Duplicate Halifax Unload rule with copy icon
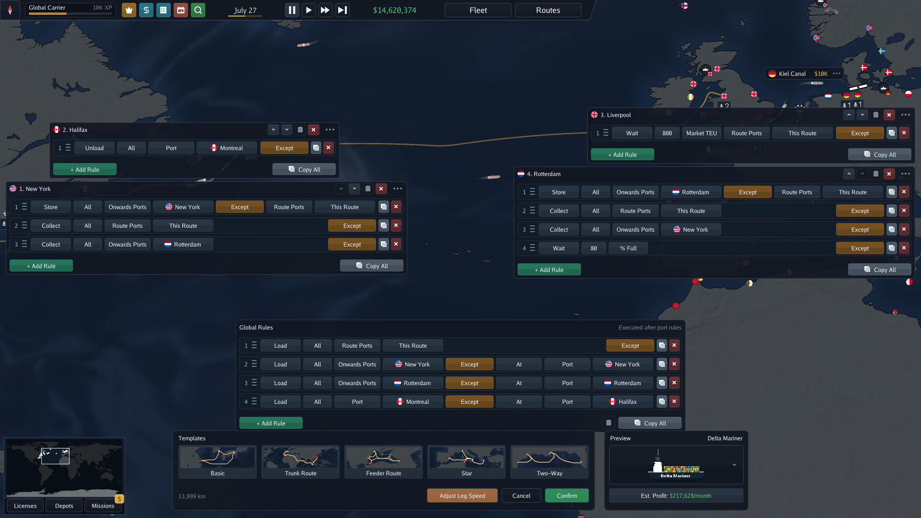The image size is (921, 518). (316, 148)
